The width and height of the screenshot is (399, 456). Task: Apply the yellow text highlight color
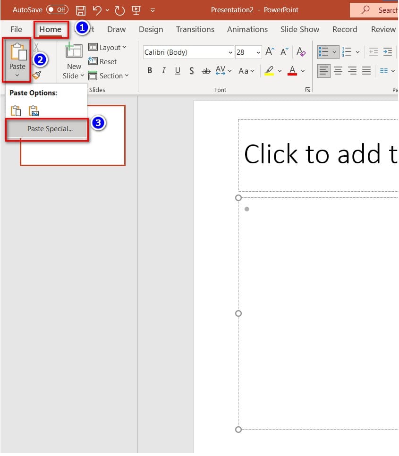point(269,71)
